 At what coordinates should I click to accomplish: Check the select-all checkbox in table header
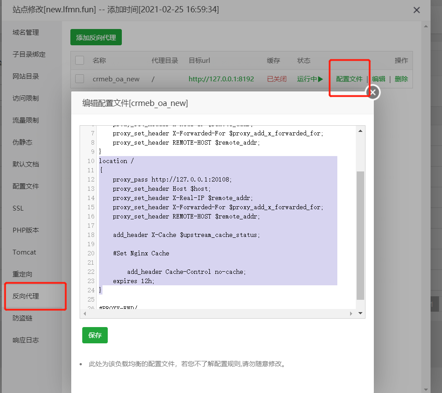[80, 61]
